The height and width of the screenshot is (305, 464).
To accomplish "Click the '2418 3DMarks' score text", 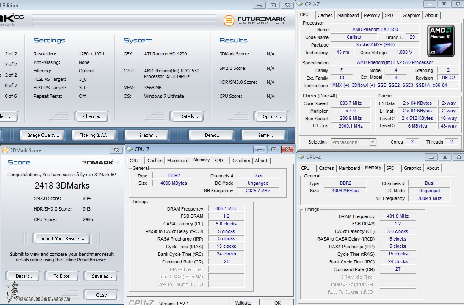I will point(62,186).
